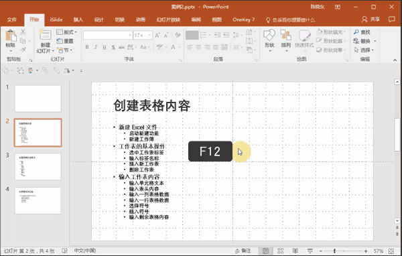402x256 pixels.
Task: Click slide title 创建表格内容
Action: 152,105
